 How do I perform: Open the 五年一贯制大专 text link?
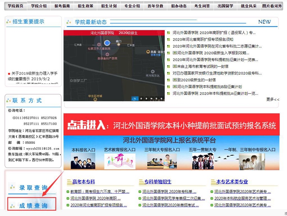click(203, 150)
